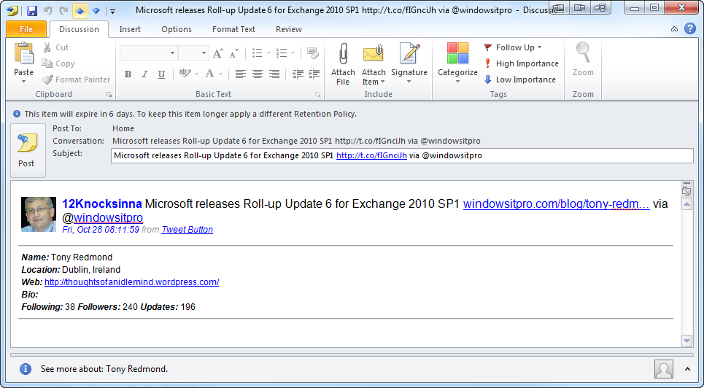Click the Tweet Button link
This screenshot has width=704, height=388.
click(187, 230)
